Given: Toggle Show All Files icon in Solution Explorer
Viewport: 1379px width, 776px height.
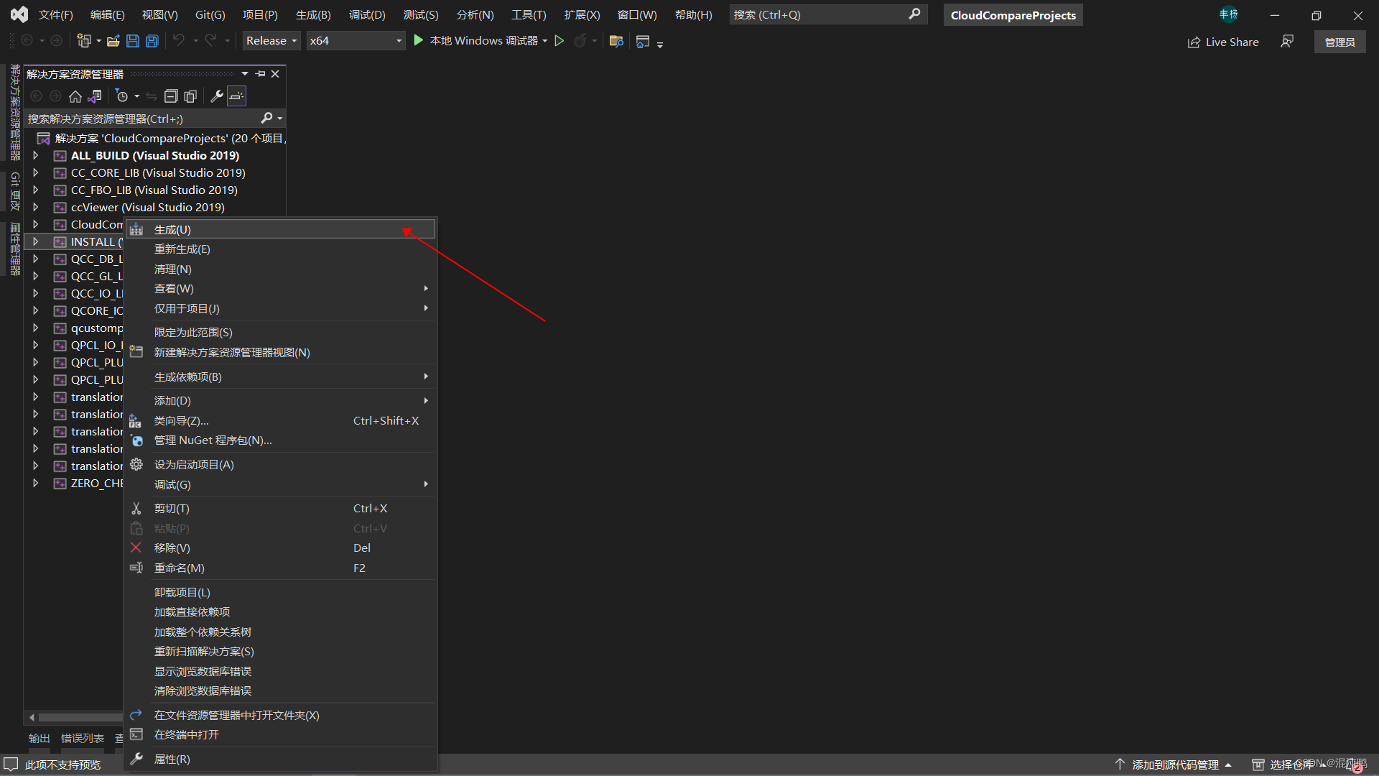Looking at the screenshot, I should (190, 96).
